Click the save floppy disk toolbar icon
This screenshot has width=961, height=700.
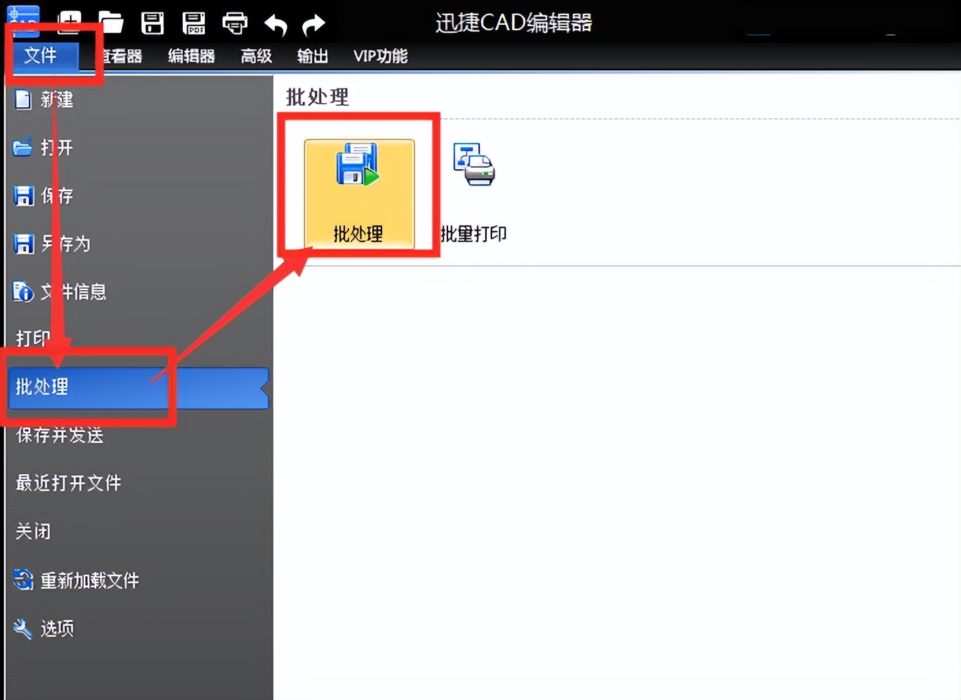tap(153, 22)
